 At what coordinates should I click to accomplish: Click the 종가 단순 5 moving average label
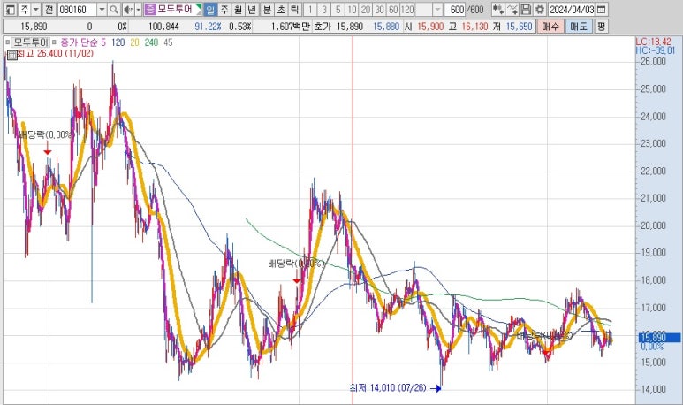coord(83,42)
